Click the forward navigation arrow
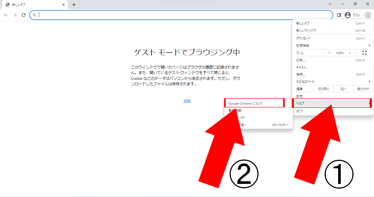 pyautogui.click(x=15, y=15)
